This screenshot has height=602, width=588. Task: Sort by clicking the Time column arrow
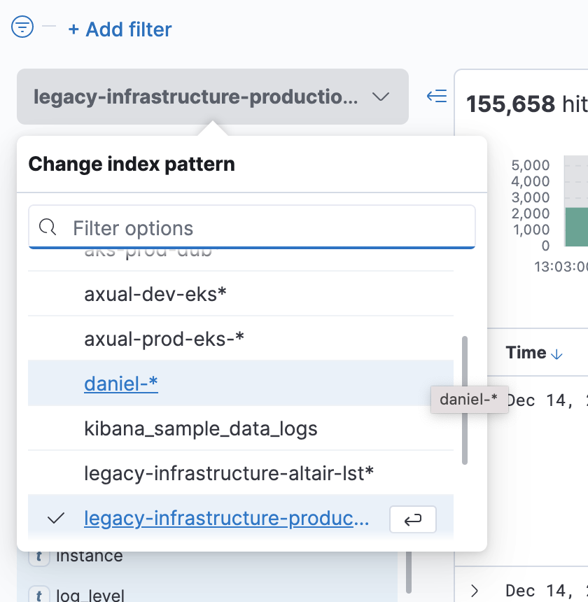point(557,354)
